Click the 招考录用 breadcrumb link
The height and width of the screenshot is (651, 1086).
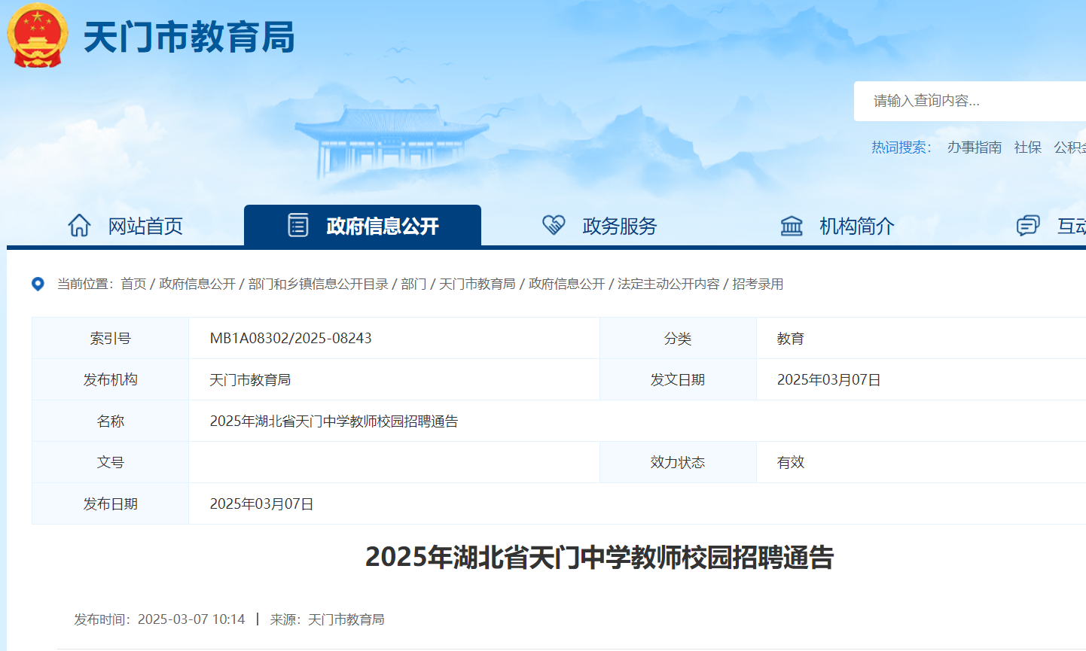tap(758, 284)
